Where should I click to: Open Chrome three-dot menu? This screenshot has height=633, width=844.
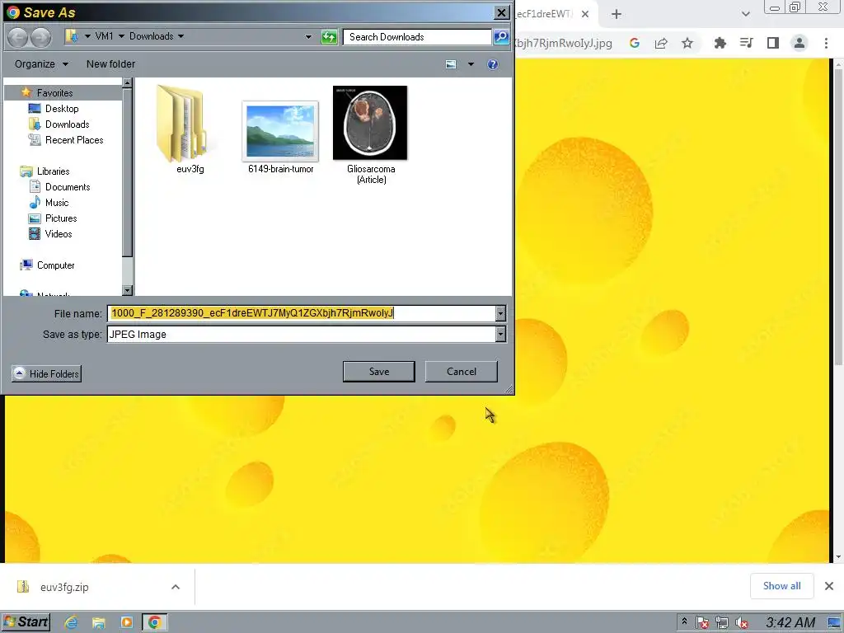826,43
